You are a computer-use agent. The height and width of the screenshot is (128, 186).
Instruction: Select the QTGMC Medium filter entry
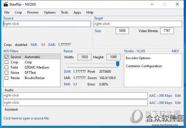[37, 67]
